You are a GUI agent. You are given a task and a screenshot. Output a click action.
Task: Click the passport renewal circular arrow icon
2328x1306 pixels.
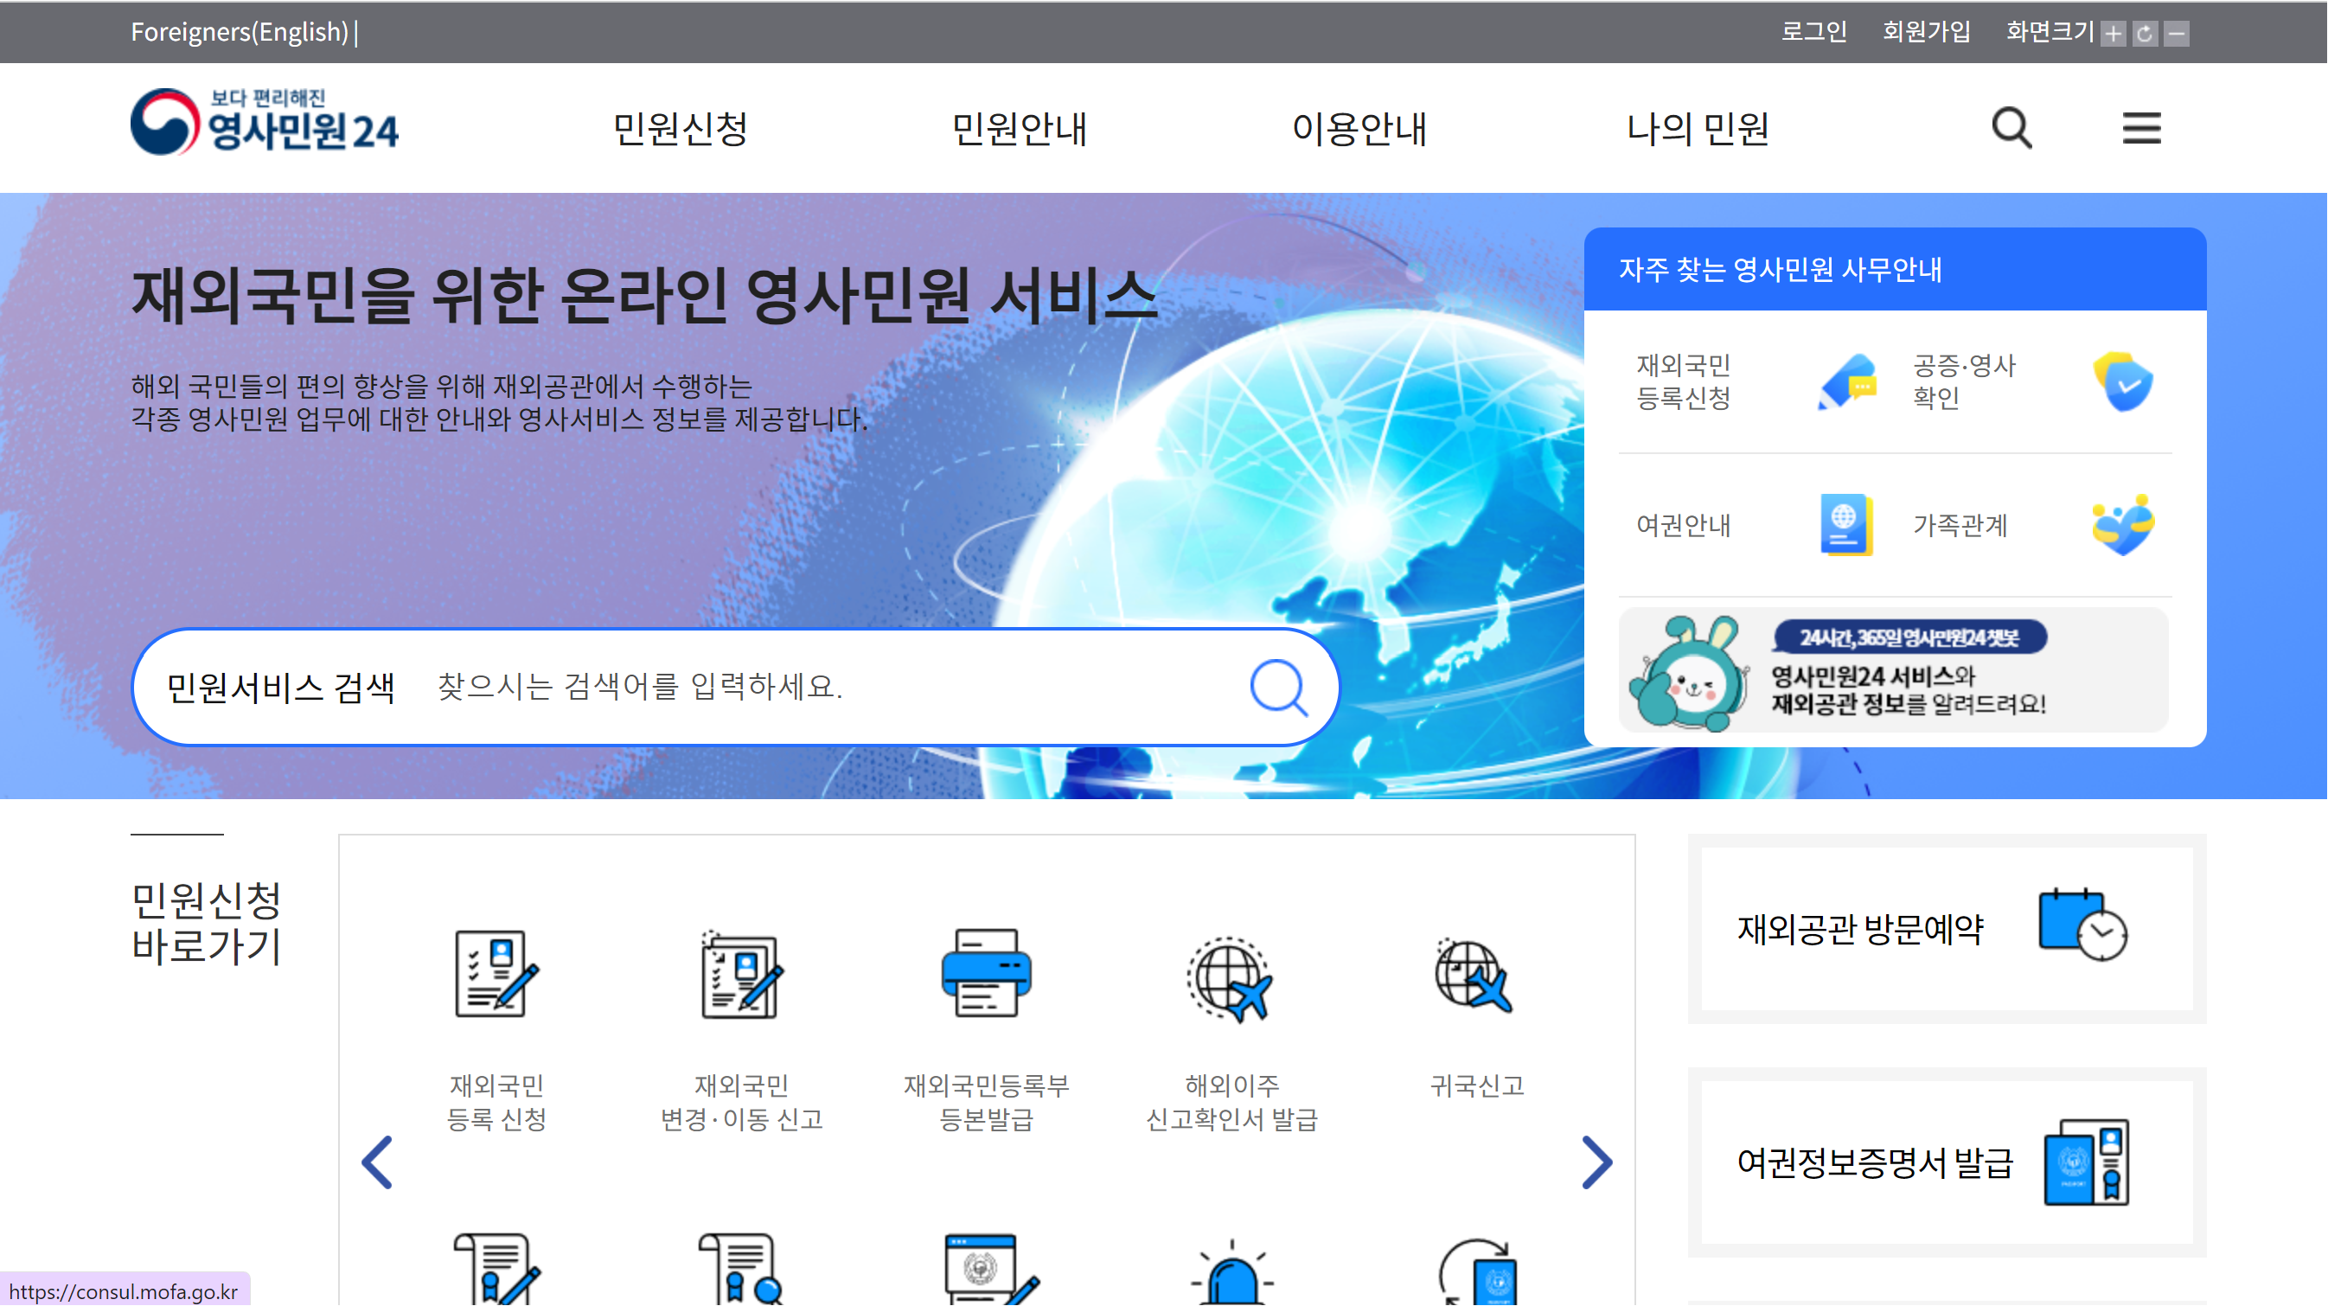[1477, 1271]
